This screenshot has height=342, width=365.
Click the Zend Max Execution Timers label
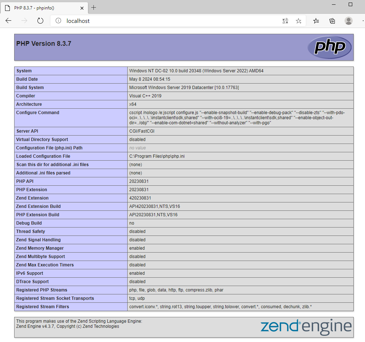pyautogui.click(x=45, y=265)
